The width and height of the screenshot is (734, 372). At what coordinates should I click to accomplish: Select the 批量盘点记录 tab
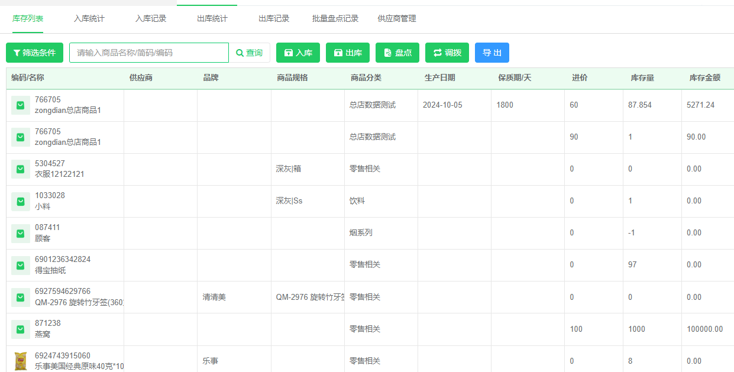tap(335, 19)
